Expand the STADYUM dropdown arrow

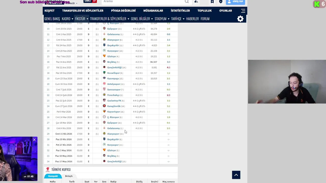point(168,19)
